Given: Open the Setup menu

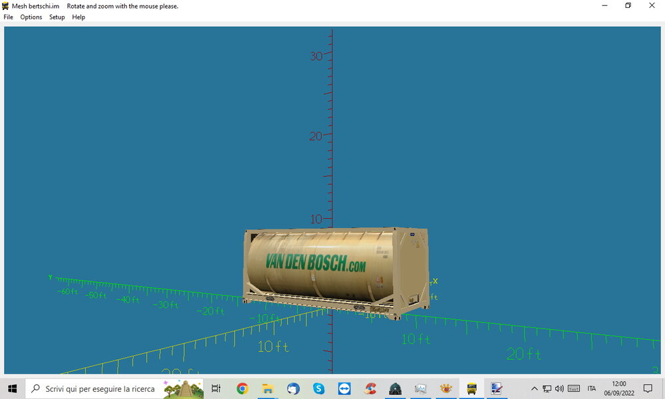Looking at the screenshot, I should [57, 17].
